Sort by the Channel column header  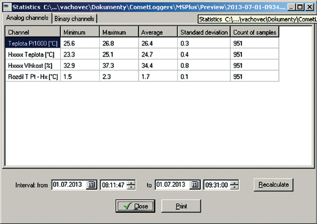click(33, 32)
